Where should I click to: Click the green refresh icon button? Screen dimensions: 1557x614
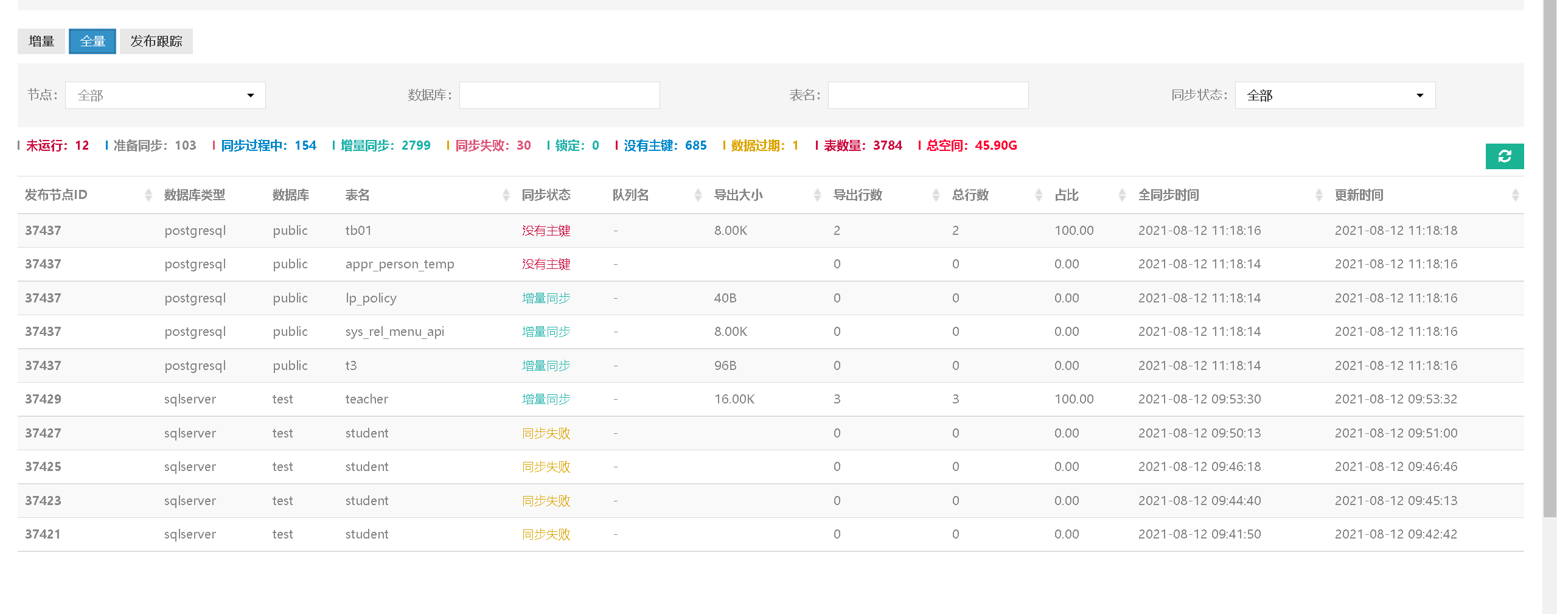click(1504, 156)
